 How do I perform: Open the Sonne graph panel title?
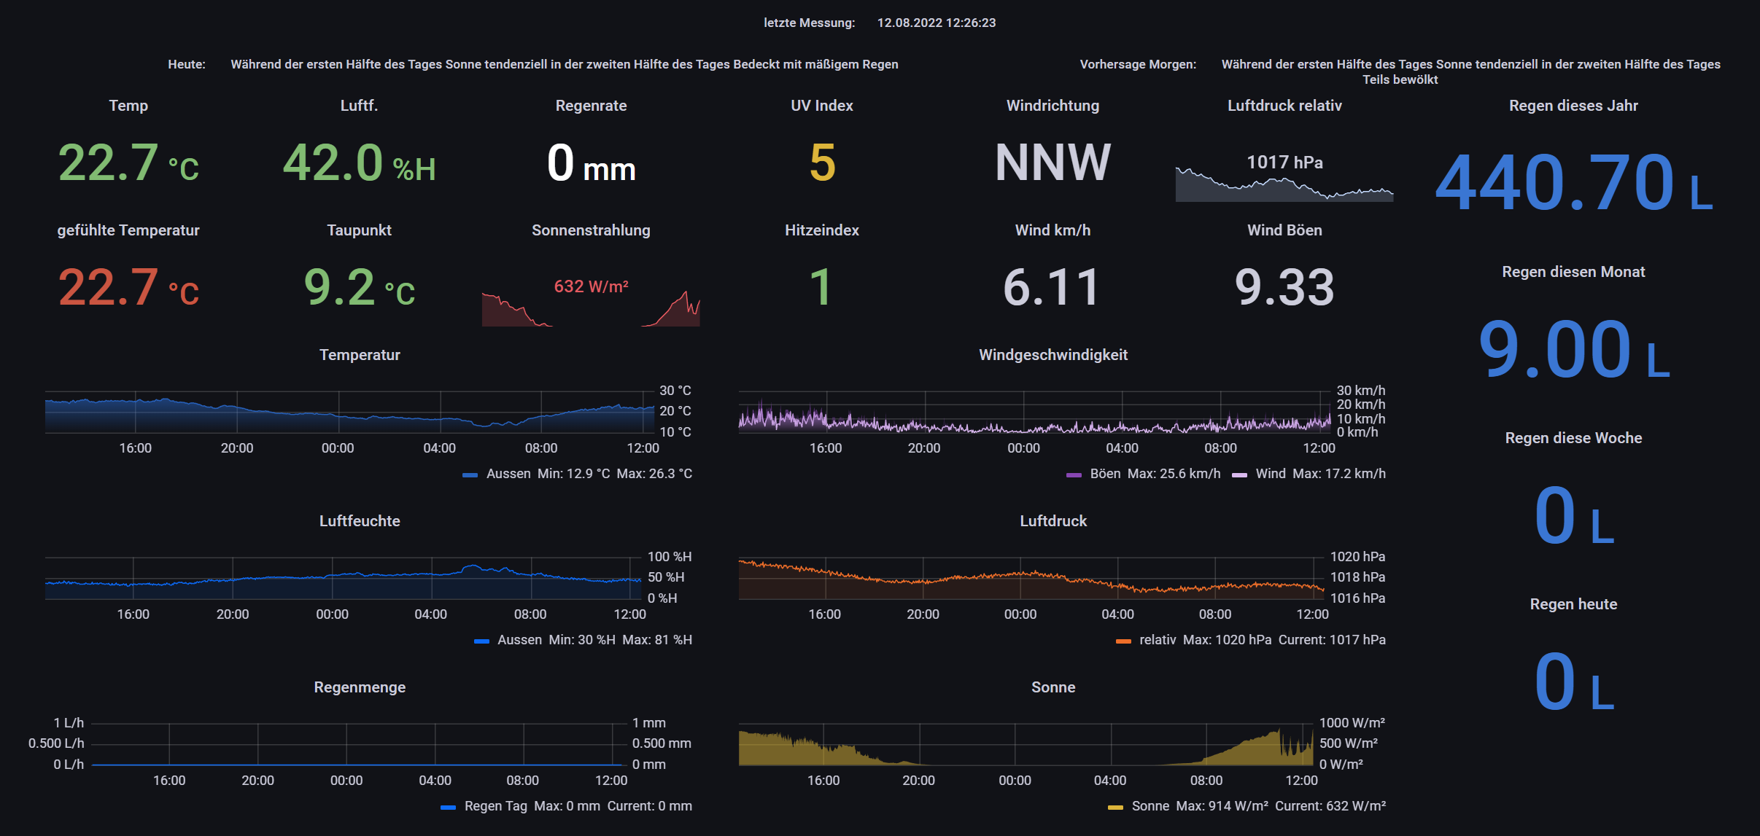click(1052, 687)
